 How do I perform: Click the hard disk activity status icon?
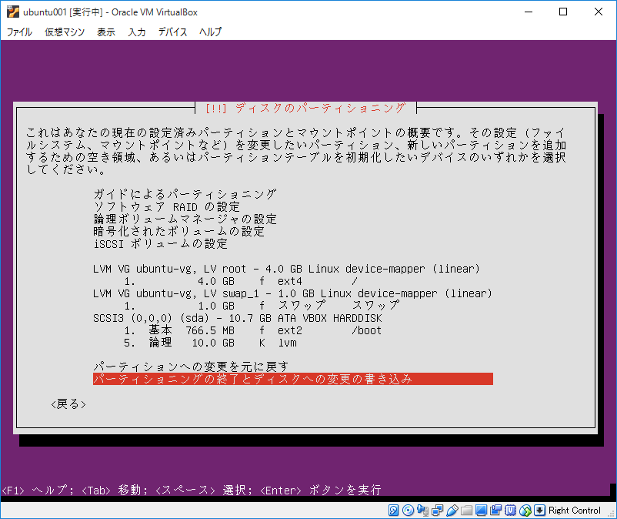pyautogui.click(x=393, y=511)
